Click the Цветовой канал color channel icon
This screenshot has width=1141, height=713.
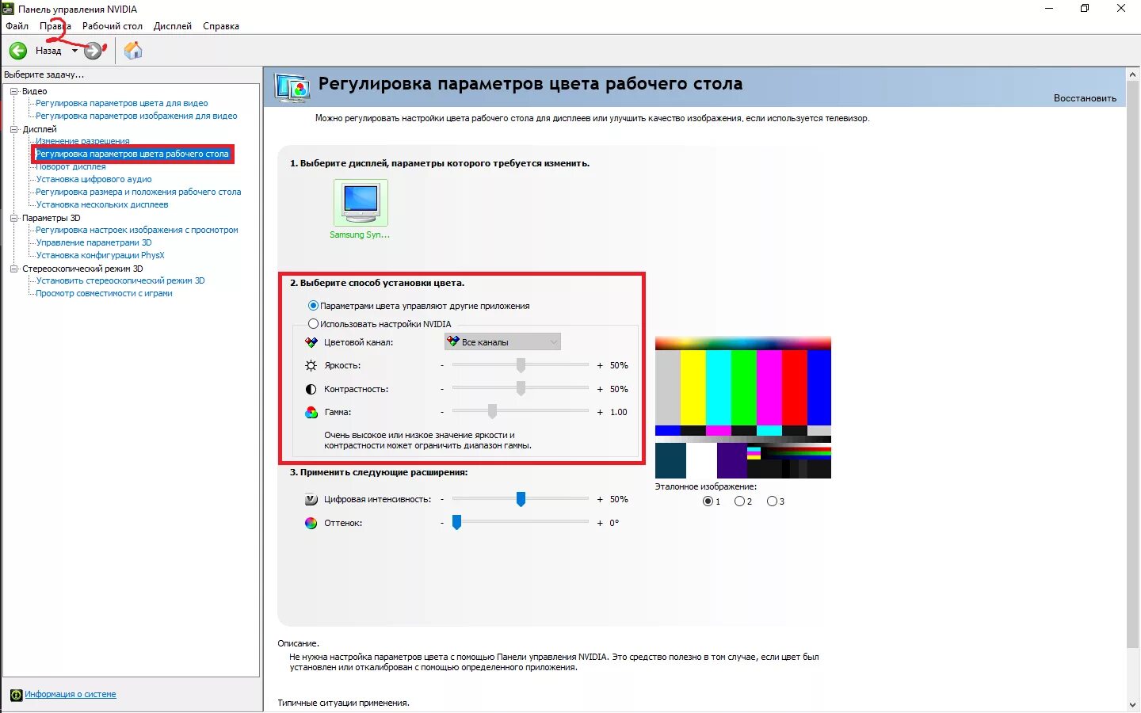point(311,342)
